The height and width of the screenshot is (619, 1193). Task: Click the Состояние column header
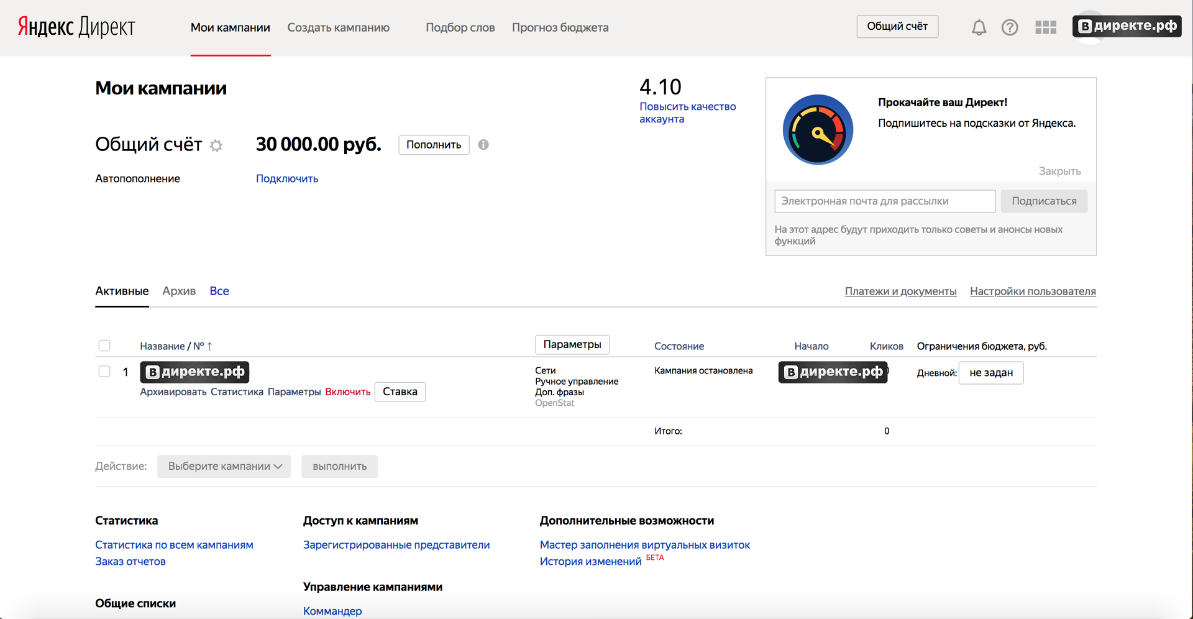pos(679,346)
